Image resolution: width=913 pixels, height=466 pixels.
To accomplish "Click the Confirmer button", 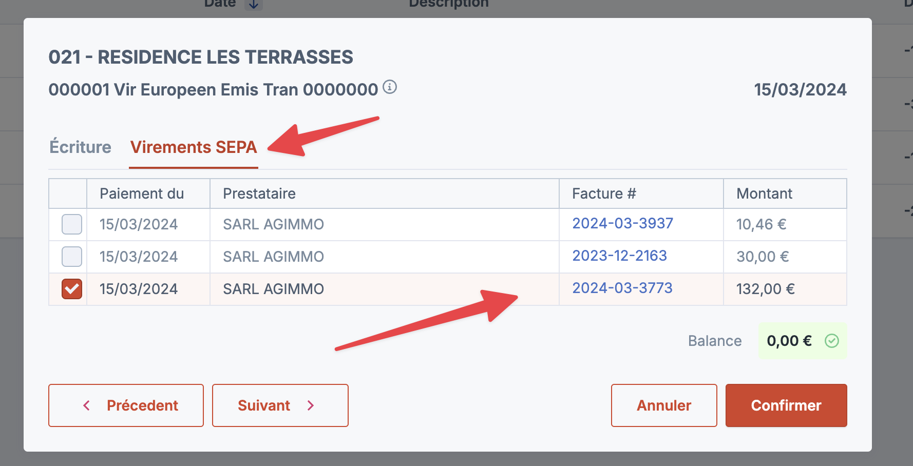I will point(786,405).
